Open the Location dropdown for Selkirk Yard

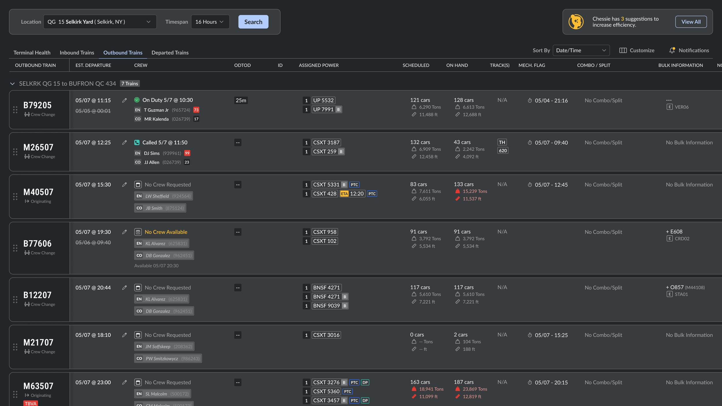[x=100, y=22]
